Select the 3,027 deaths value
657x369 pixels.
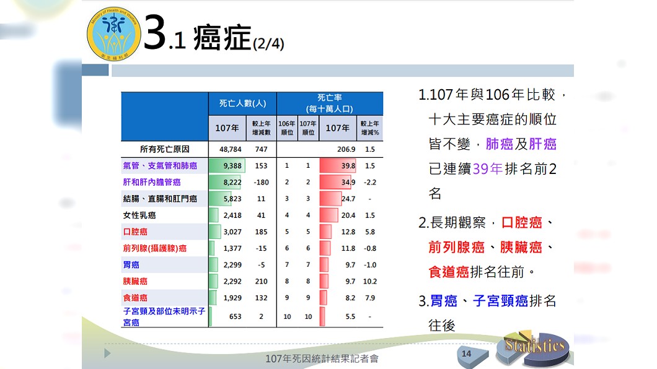click(x=232, y=232)
